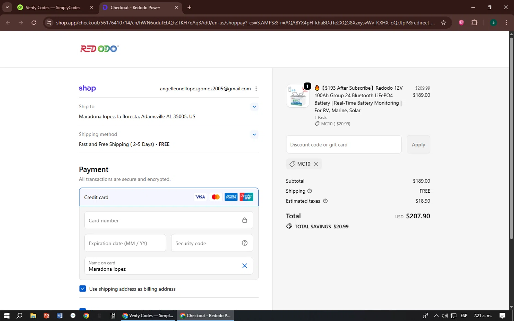Close the Verify Codes tab
514x321 pixels.
91,8
